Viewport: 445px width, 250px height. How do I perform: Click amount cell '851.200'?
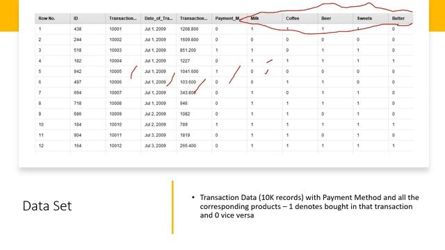(x=188, y=50)
